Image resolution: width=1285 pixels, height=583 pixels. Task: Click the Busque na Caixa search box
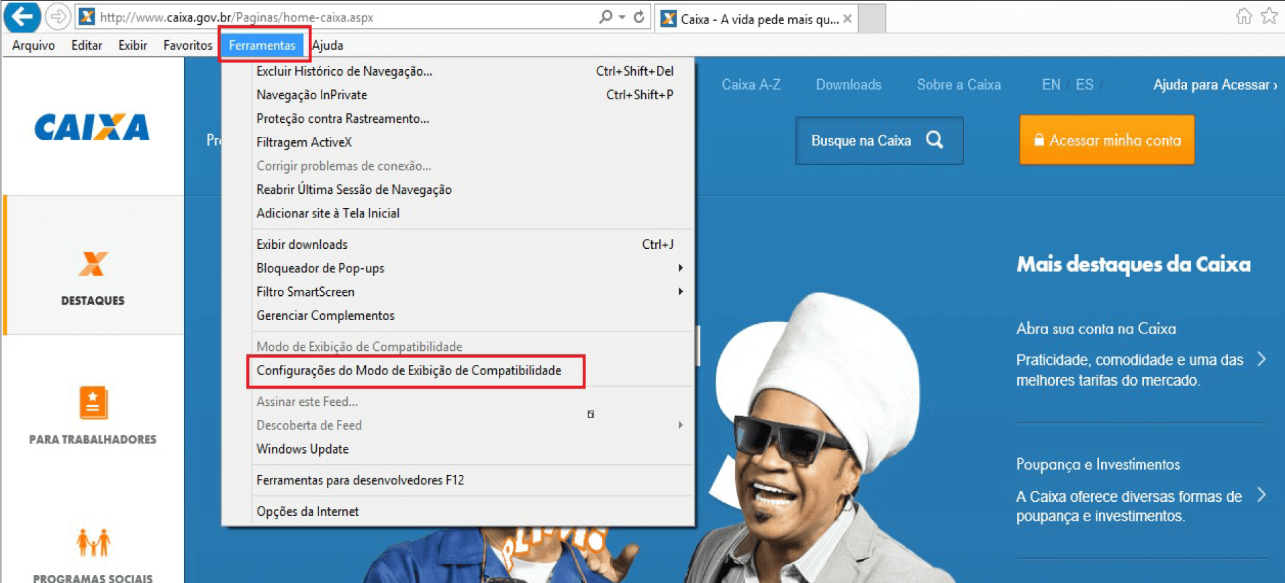point(879,140)
